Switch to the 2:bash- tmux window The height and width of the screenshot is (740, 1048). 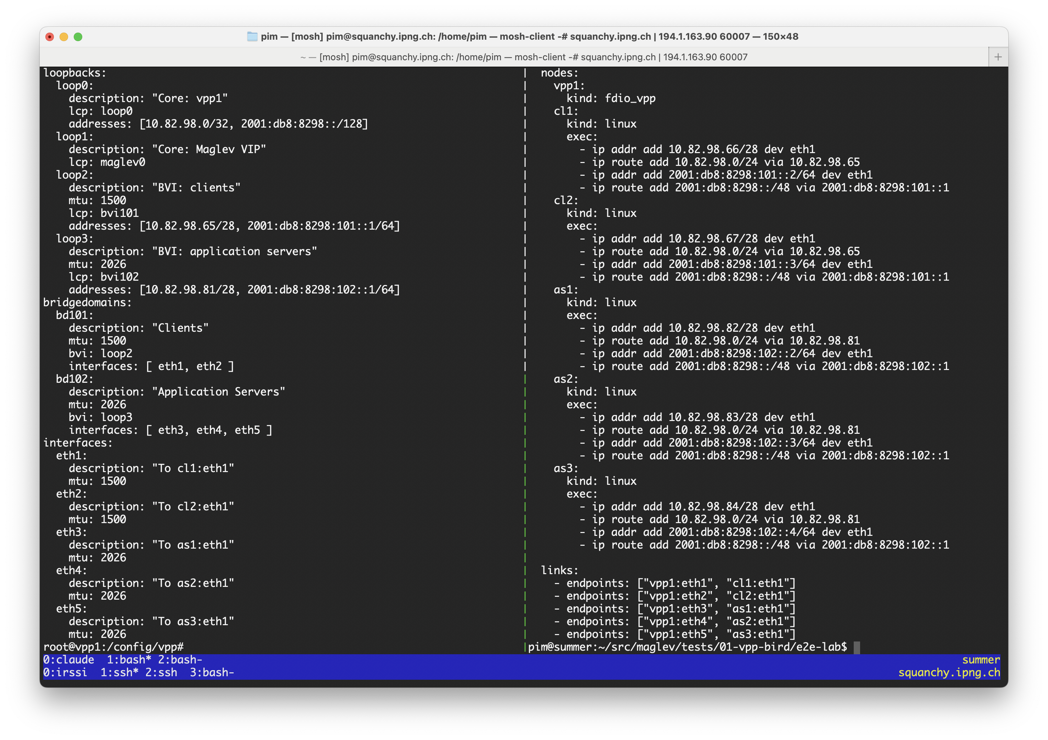point(180,659)
